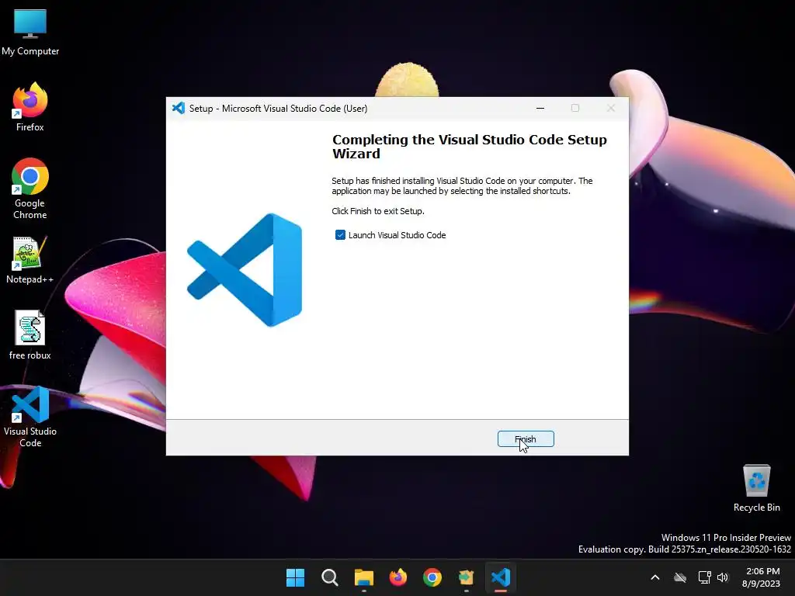Select the Notepad++ desktop shortcut
The height and width of the screenshot is (596, 795).
point(30,260)
